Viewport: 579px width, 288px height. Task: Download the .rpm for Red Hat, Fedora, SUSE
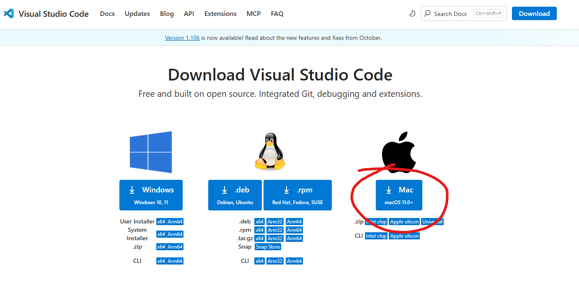click(x=297, y=195)
